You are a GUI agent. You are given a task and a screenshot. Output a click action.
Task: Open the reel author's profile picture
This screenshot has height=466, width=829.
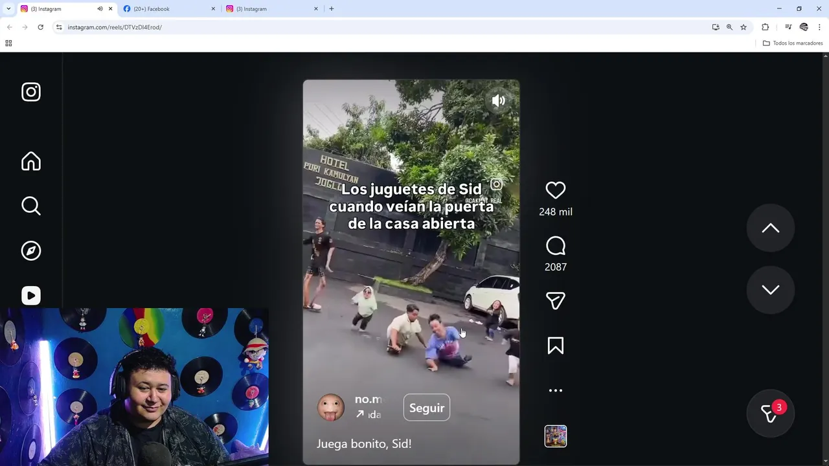pyautogui.click(x=331, y=408)
